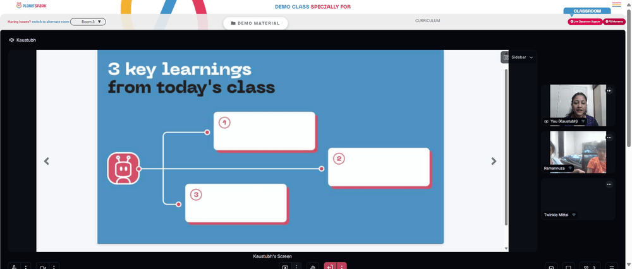The width and height of the screenshot is (632, 269).
Task: Switch to the Curriculum tab
Action: point(428,21)
